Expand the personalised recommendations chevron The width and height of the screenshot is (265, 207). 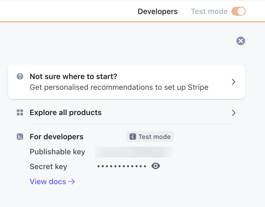pos(233,82)
